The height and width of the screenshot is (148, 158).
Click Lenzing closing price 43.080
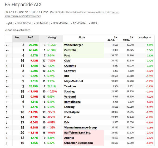point(130,107)
